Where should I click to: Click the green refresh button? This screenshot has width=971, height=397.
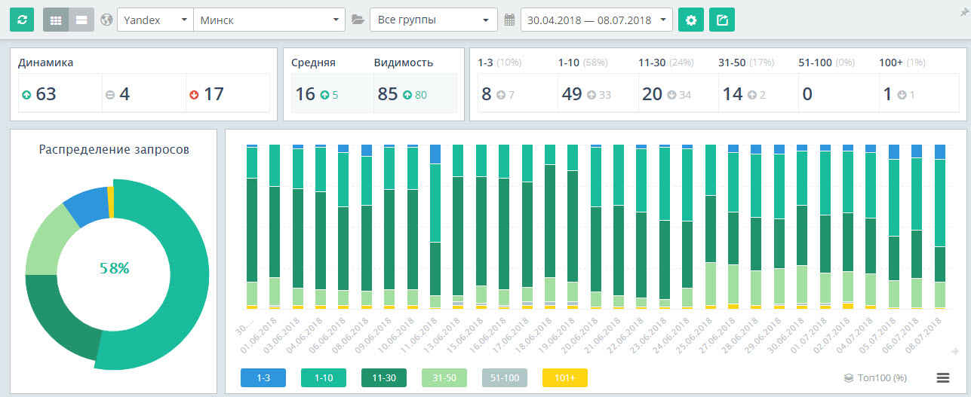[x=22, y=20]
